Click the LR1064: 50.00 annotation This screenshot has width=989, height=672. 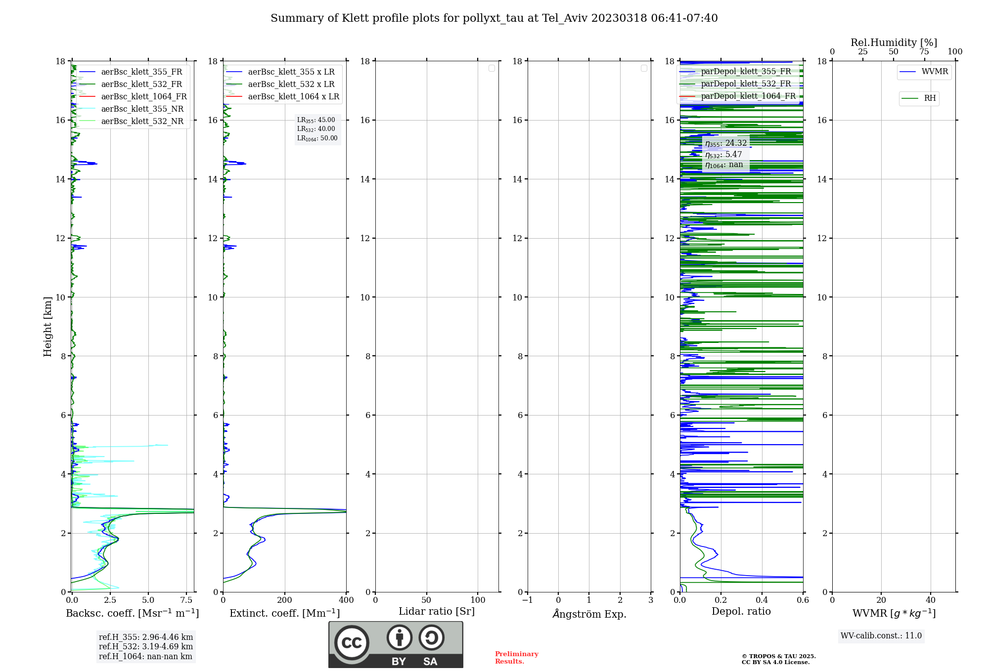(x=317, y=138)
